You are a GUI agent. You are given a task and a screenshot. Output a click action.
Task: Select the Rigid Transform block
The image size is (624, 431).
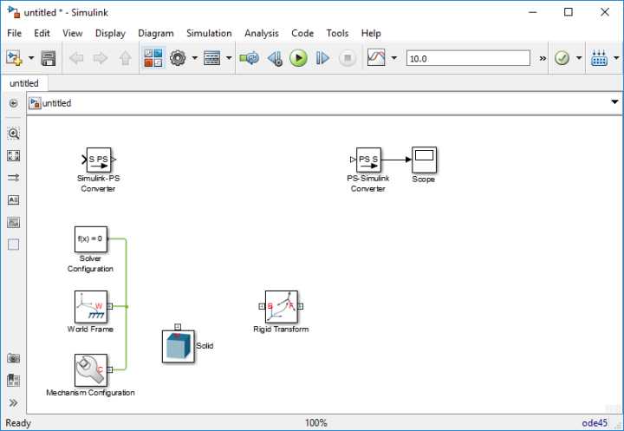coord(282,306)
